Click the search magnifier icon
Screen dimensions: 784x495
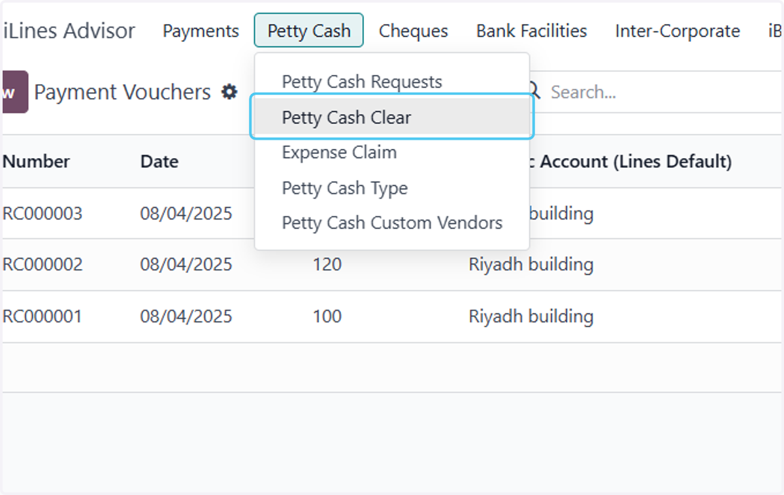click(x=534, y=92)
